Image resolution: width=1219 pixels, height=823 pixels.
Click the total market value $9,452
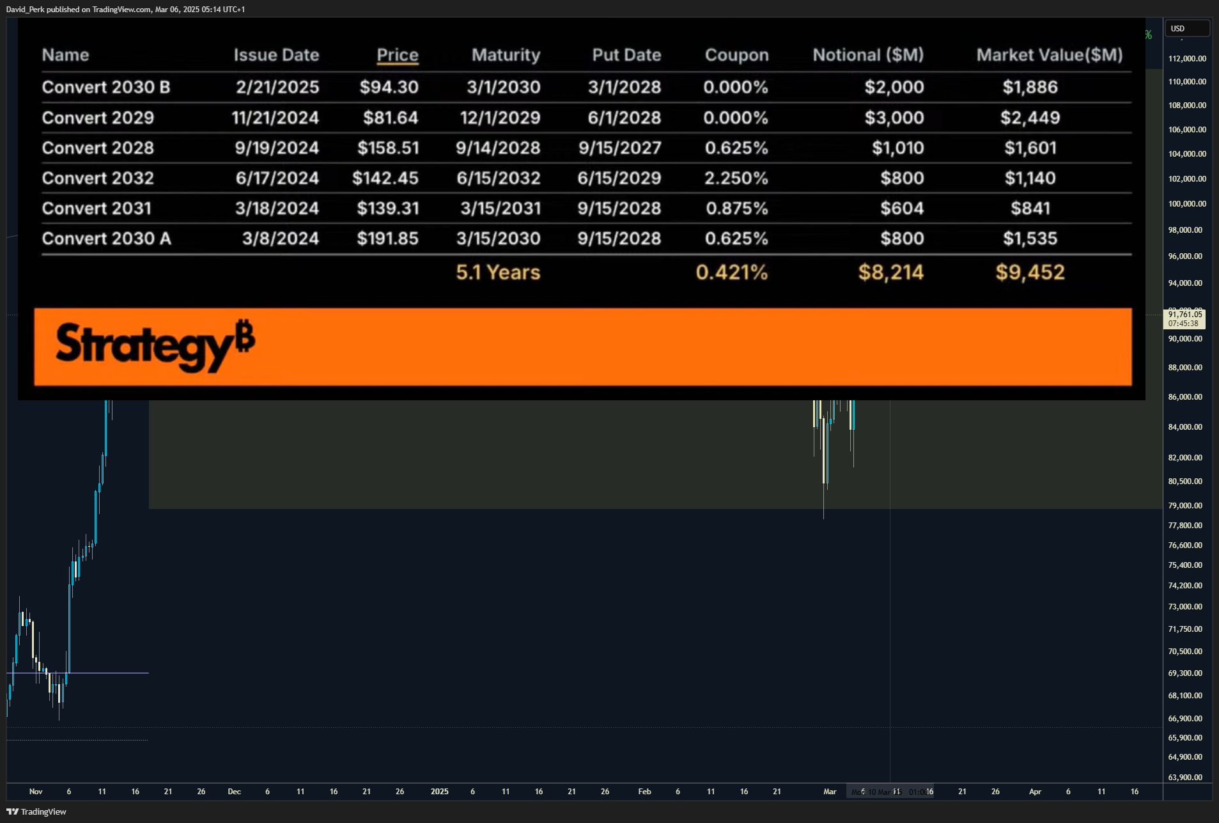coord(1030,272)
